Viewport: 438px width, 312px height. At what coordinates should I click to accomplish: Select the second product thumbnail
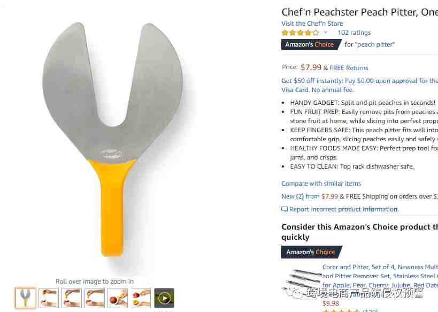pos(49,298)
